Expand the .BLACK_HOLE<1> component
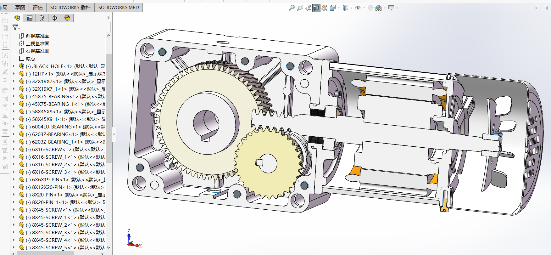Image resolution: width=551 pixels, height=255 pixels. pyautogui.click(x=14, y=66)
